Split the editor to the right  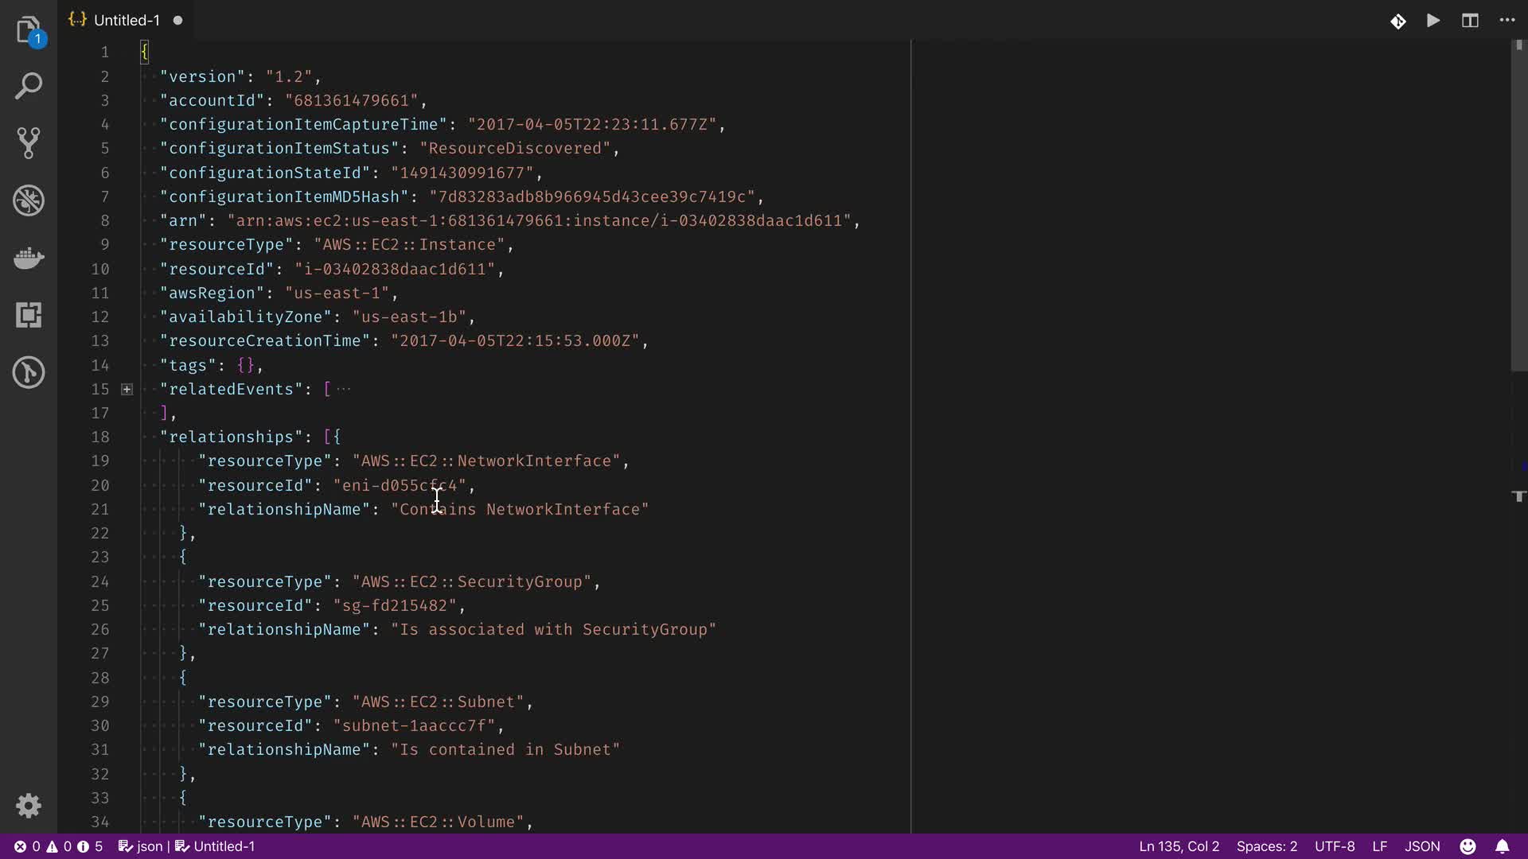pyautogui.click(x=1470, y=21)
